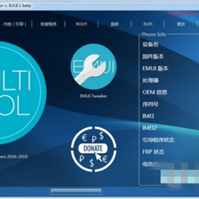Switch to the 内核（引导）tab
This screenshot has width=199, height=199.
point(15,24)
